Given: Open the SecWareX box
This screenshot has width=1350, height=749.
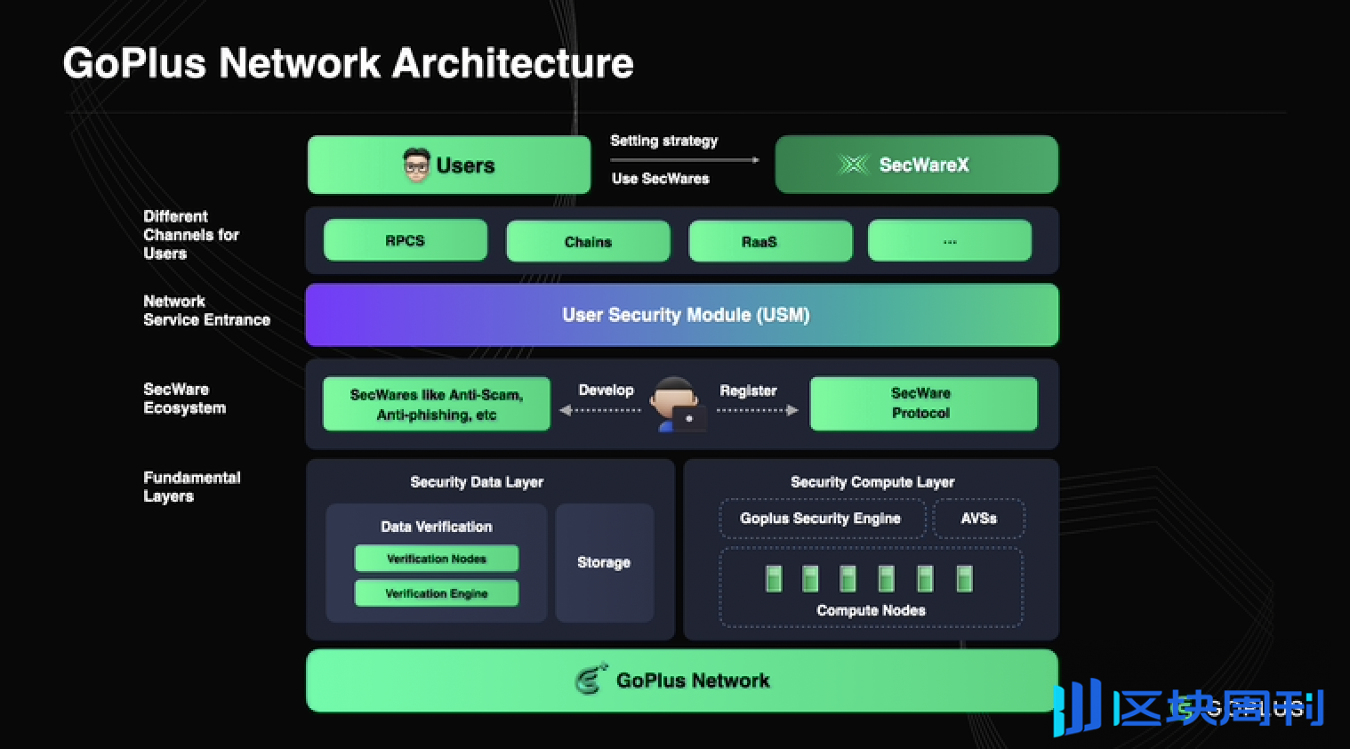Looking at the screenshot, I should pos(917,165).
